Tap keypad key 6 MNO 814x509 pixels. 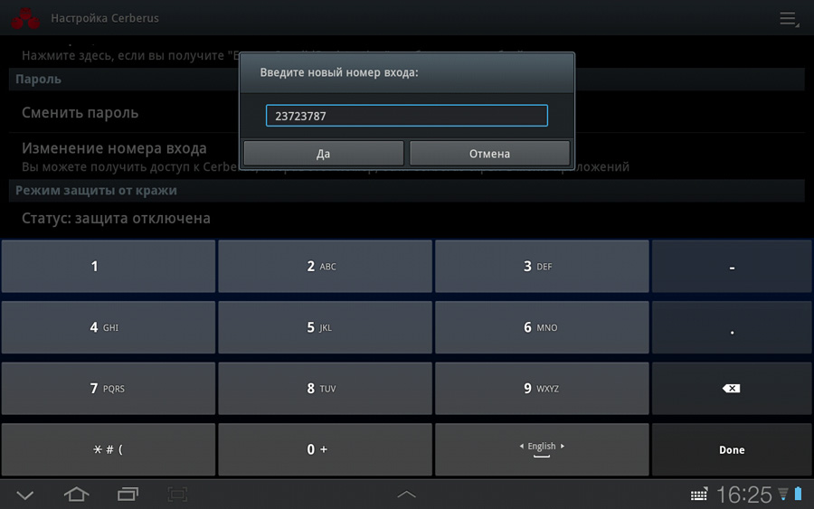(542, 327)
